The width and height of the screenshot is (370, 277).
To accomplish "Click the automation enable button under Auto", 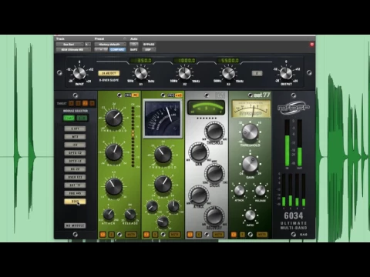I will click(133, 45).
